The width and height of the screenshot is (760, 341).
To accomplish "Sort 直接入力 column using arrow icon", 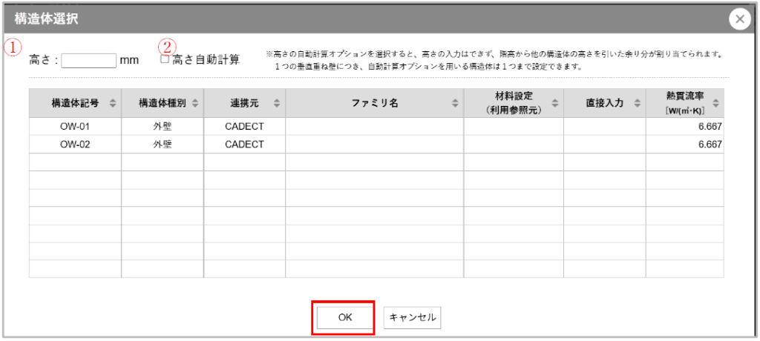I will (x=637, y=103).
